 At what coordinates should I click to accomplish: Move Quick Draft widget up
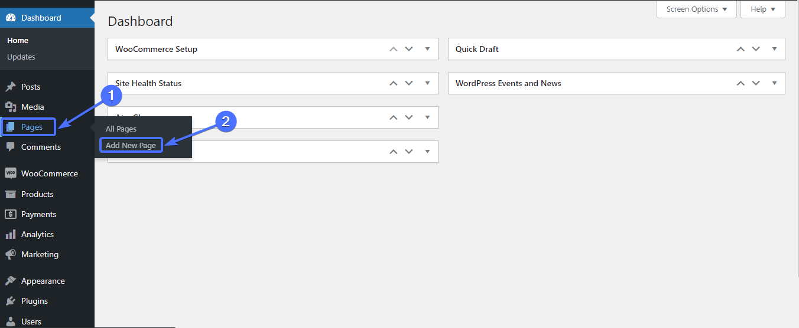coord(740,49)
